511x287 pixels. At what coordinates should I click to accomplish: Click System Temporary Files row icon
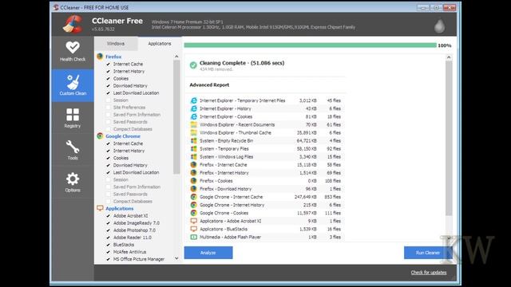(193, 149)
